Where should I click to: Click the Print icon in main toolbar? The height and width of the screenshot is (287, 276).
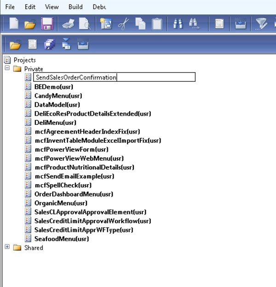68,24
